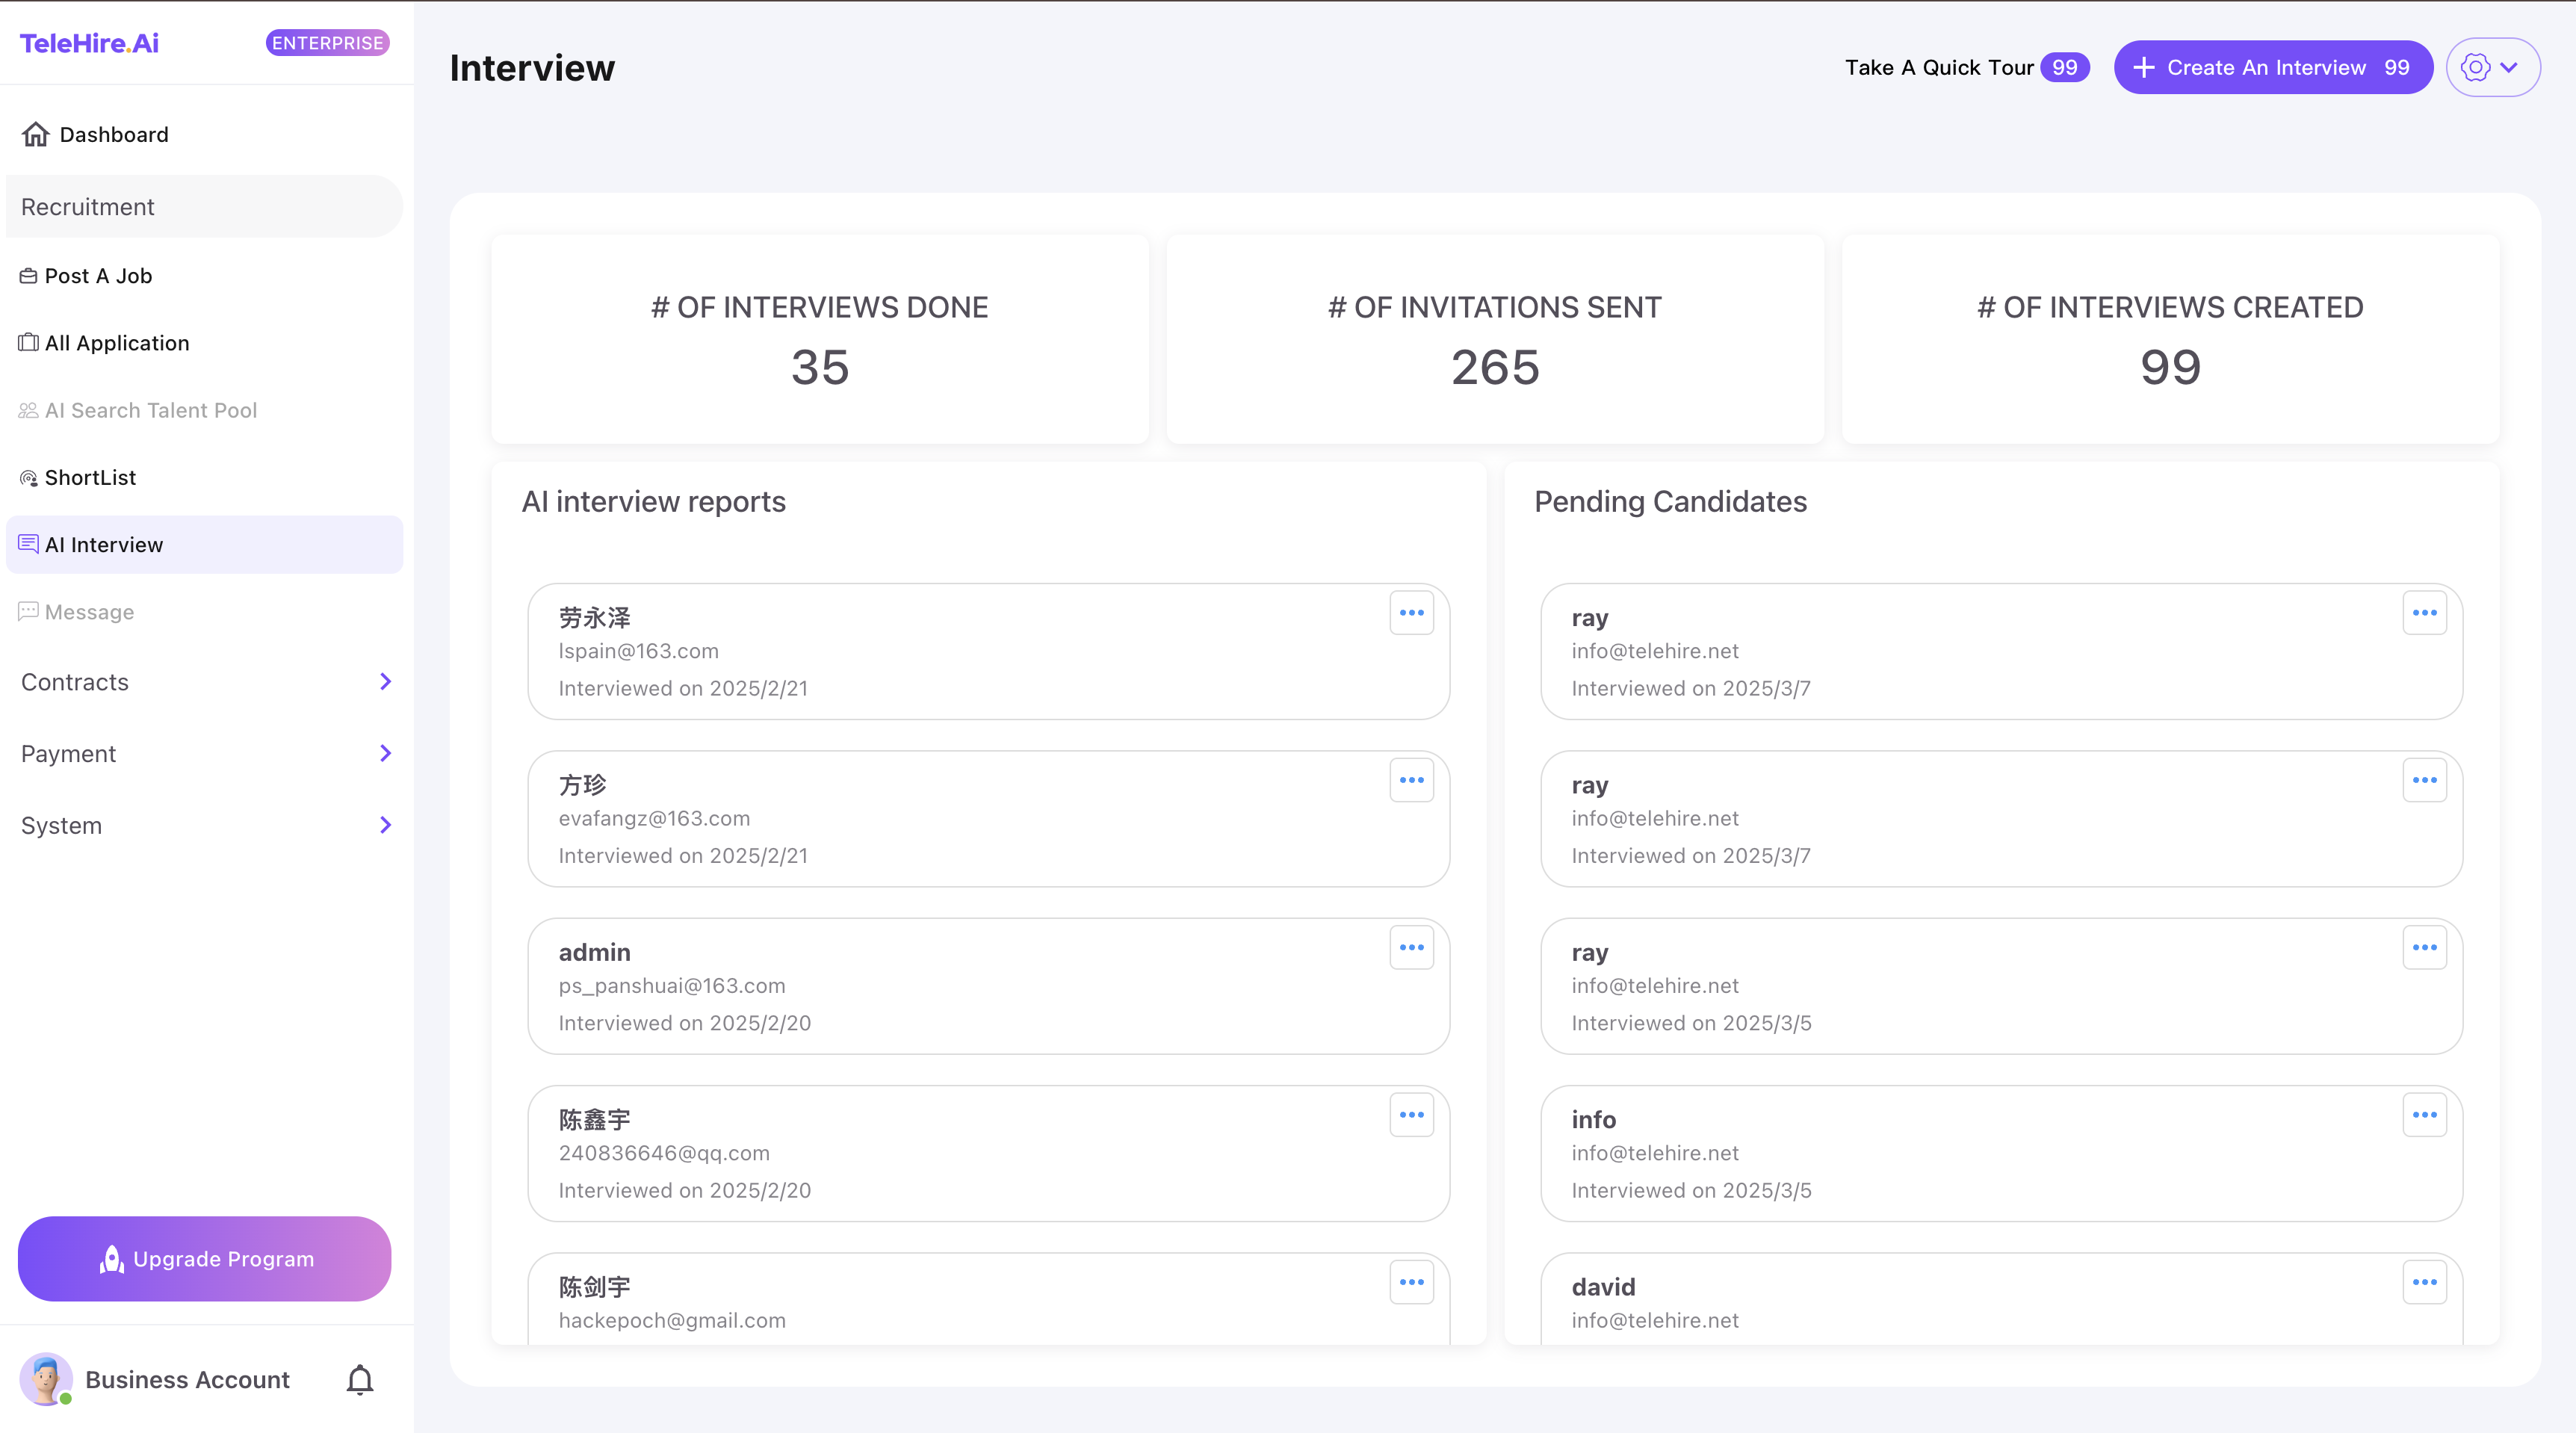Open more options for 劳永泽 report
Viewport: 2576px width, 1433px height.
1411,613
